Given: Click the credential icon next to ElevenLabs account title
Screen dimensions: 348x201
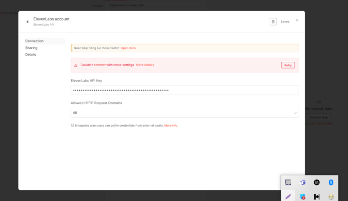Looking at the screenshot, I should coord(28,22).
